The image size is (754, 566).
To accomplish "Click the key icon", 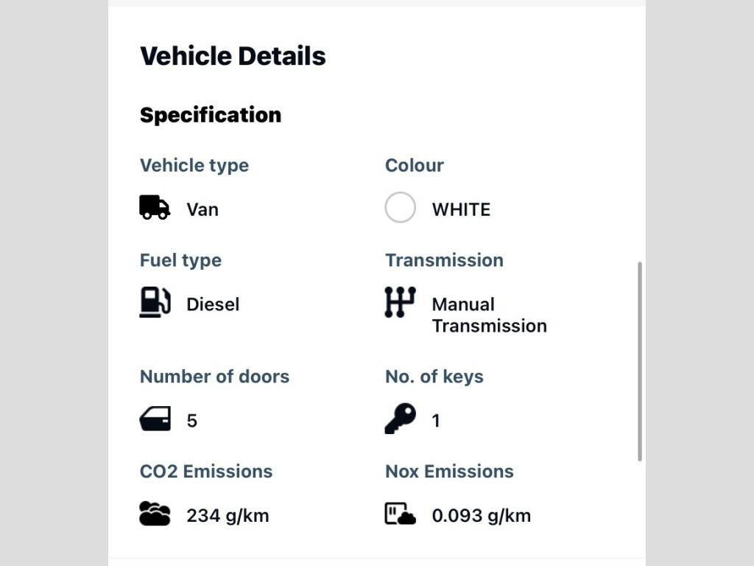I will [x=400, y=419].
